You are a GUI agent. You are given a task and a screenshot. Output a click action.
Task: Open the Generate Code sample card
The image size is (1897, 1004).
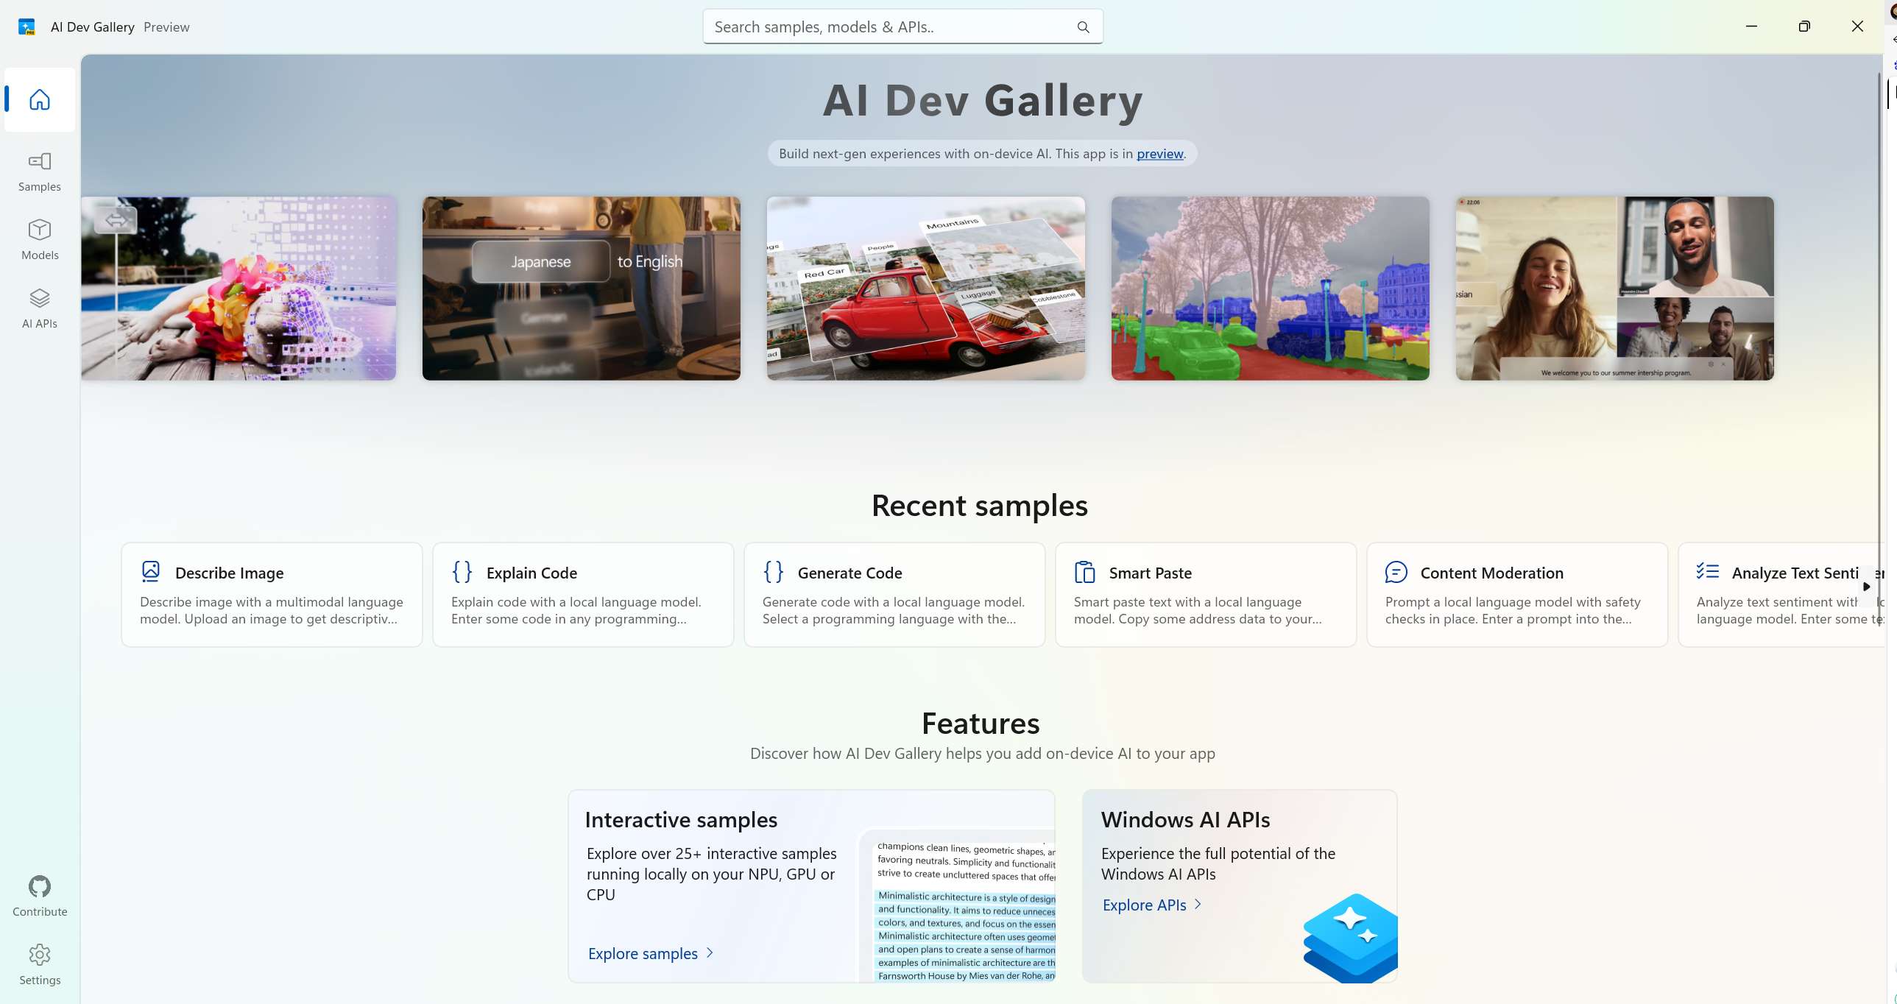[x=894, y=595]
